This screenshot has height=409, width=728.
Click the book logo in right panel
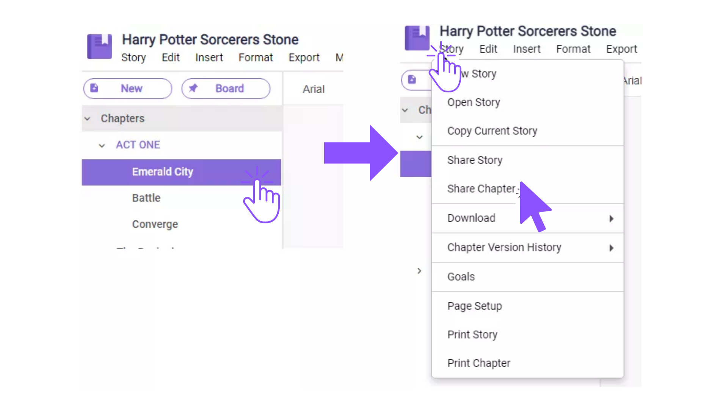tap(417, 38)
